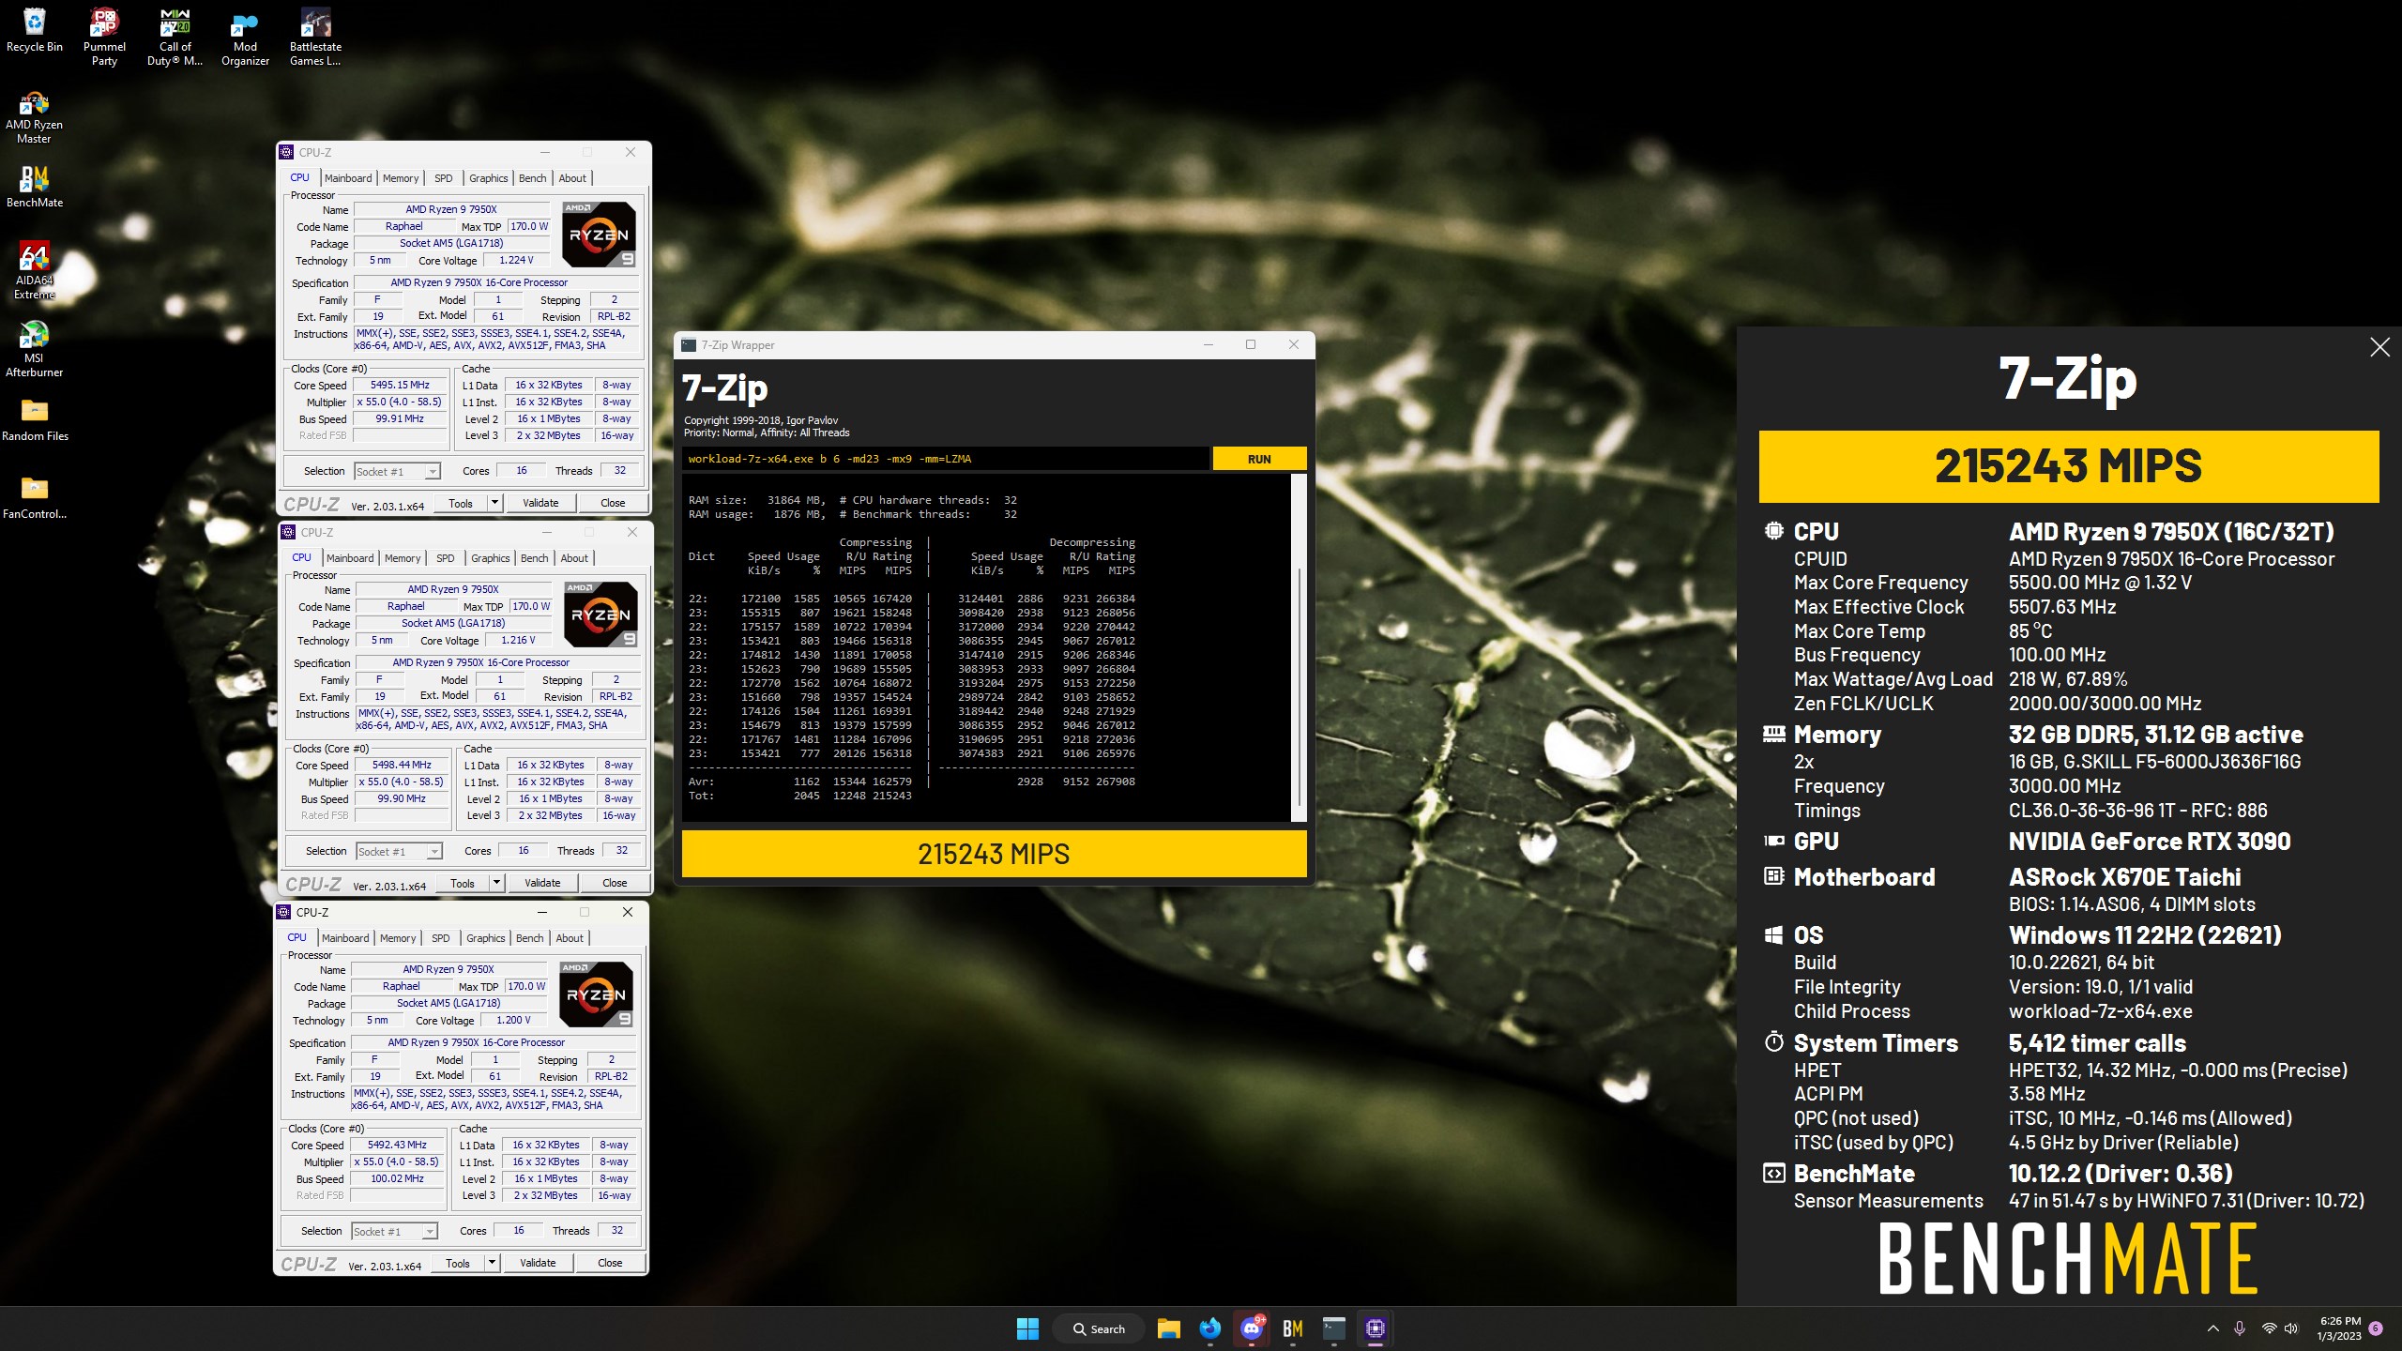
Task: Expand the Tools arrow in top CPU-Z window
Action: pyautogui.click(x=495, y=503)
